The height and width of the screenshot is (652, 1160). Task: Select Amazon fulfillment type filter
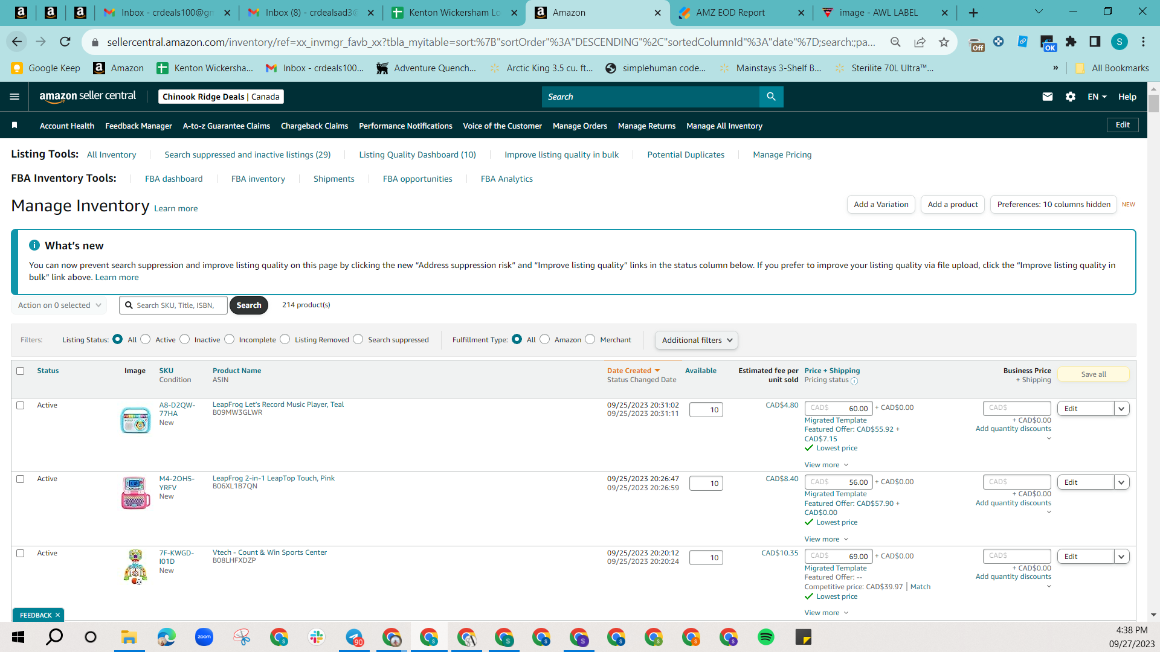tap(545, 339)
